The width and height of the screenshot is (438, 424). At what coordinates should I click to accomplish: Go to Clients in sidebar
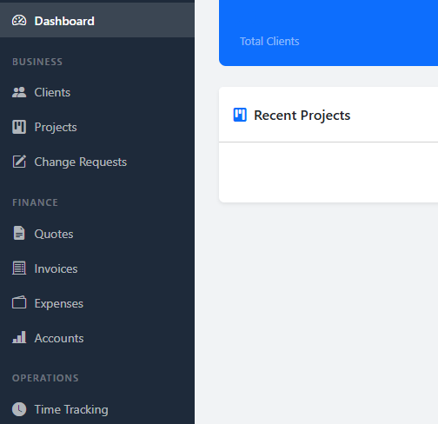[97, 92]
